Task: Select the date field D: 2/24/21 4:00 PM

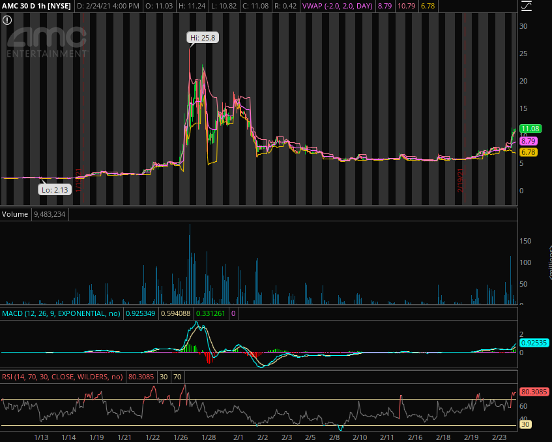Action: tap(108, 6)
